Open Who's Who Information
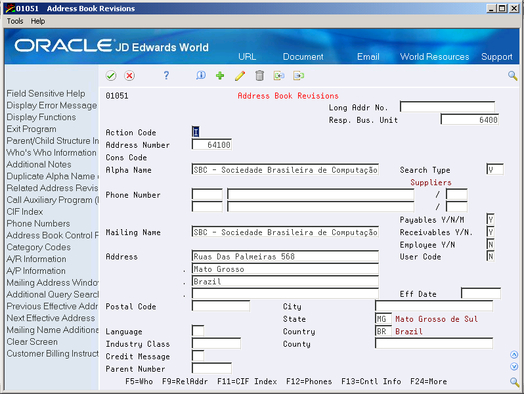524x394 pixels. click(x=51, y=153)
